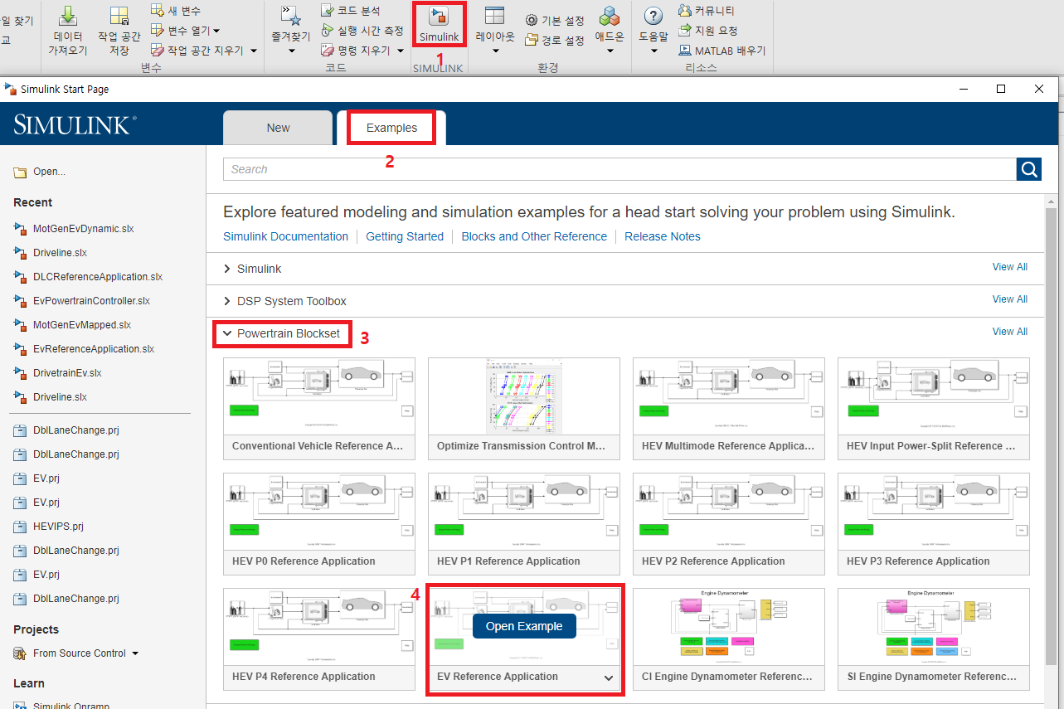
Task: Click the Analyze Code (코드 분석) button
Action: tap(351, 11)
